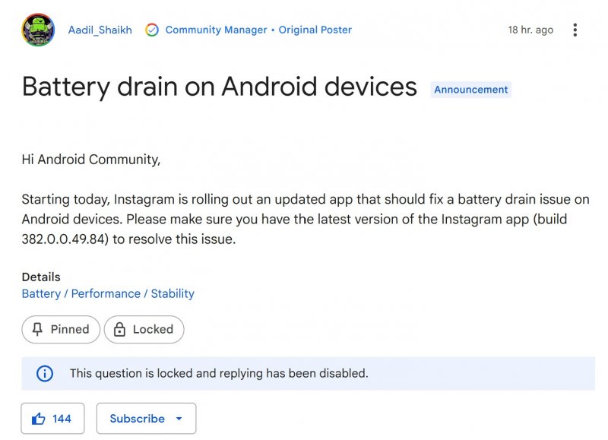Image resolution: width=608 pixels, height=440 pixels.
Task: Click the pin icon in Pinned chip
Action: [37, 330]
